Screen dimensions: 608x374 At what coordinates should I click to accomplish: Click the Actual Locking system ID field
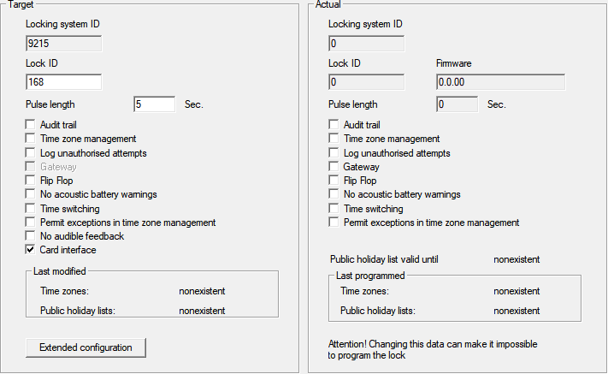point(366,43)
